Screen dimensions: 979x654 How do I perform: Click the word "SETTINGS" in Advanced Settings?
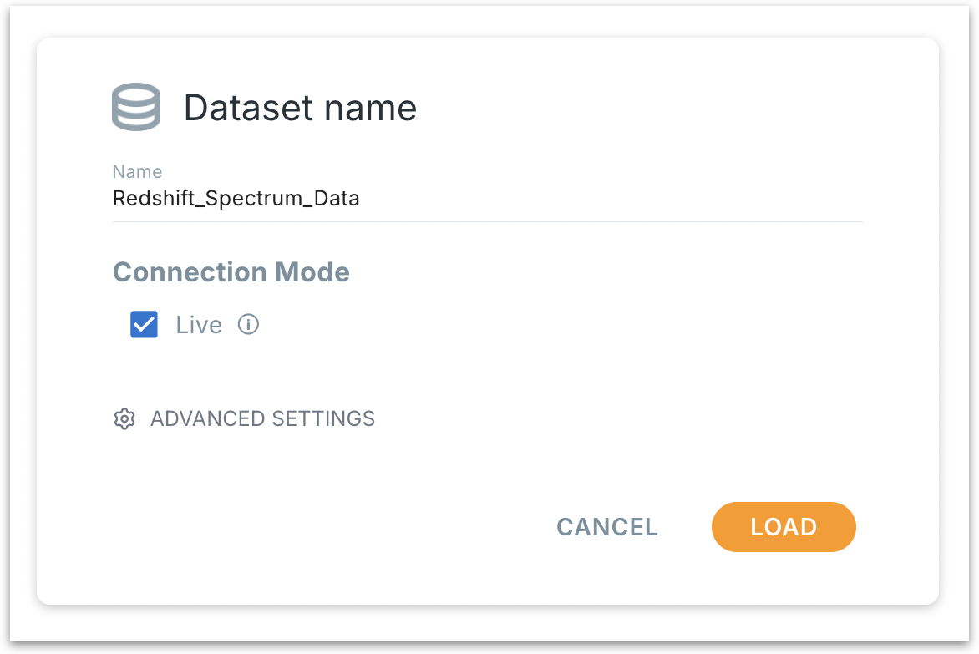click(x=327, y=418)
